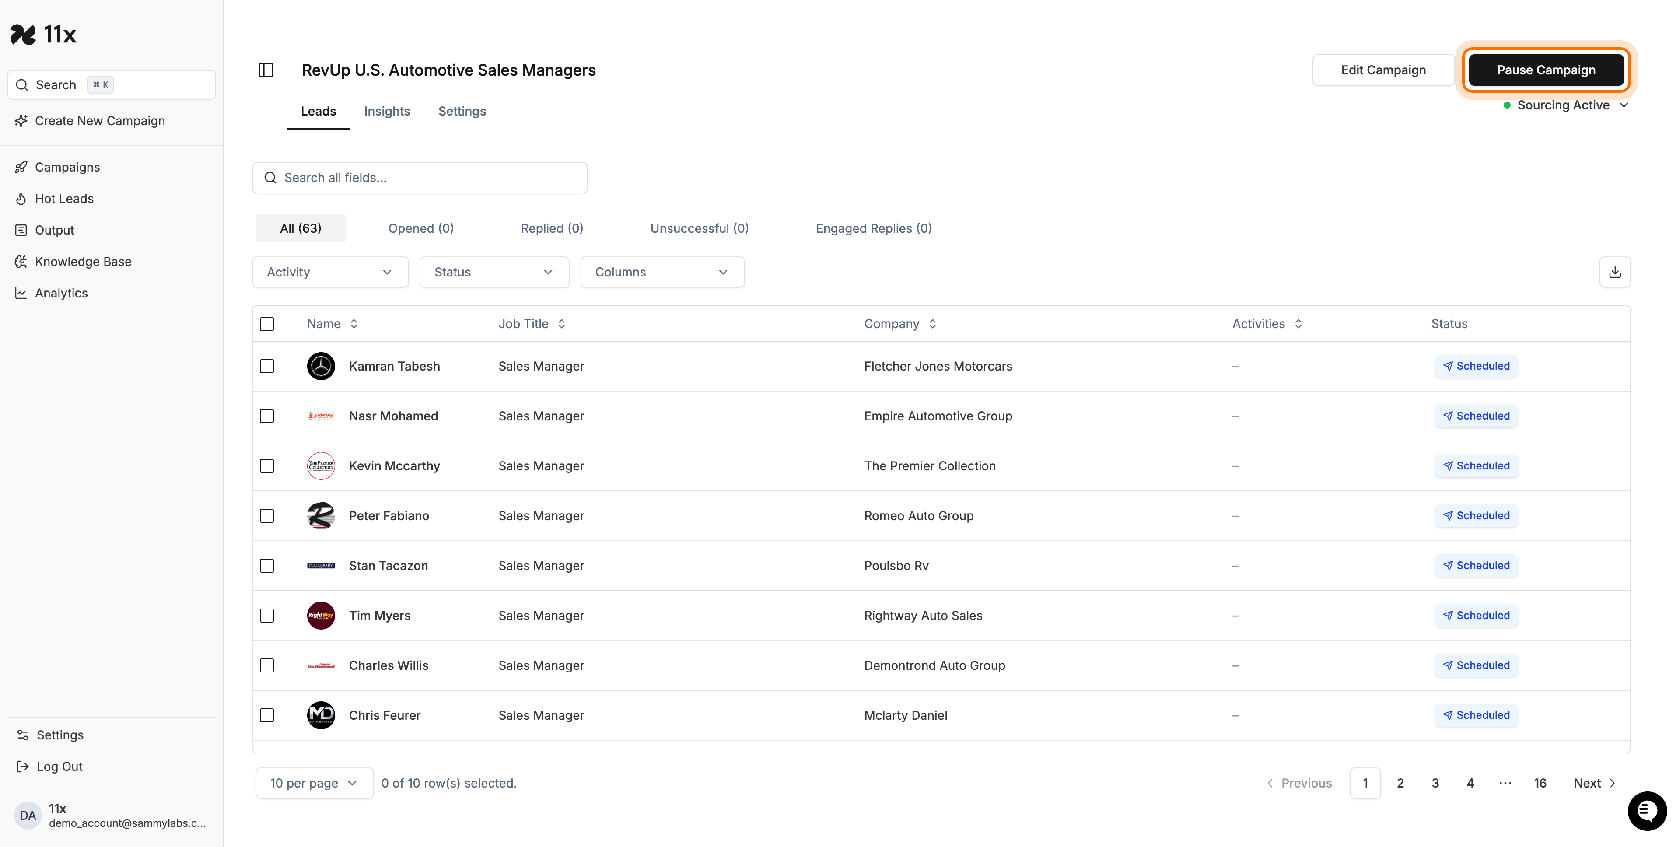
Task: Toggle the select-all rows checkbox
Action: click(x=267, y=324)
